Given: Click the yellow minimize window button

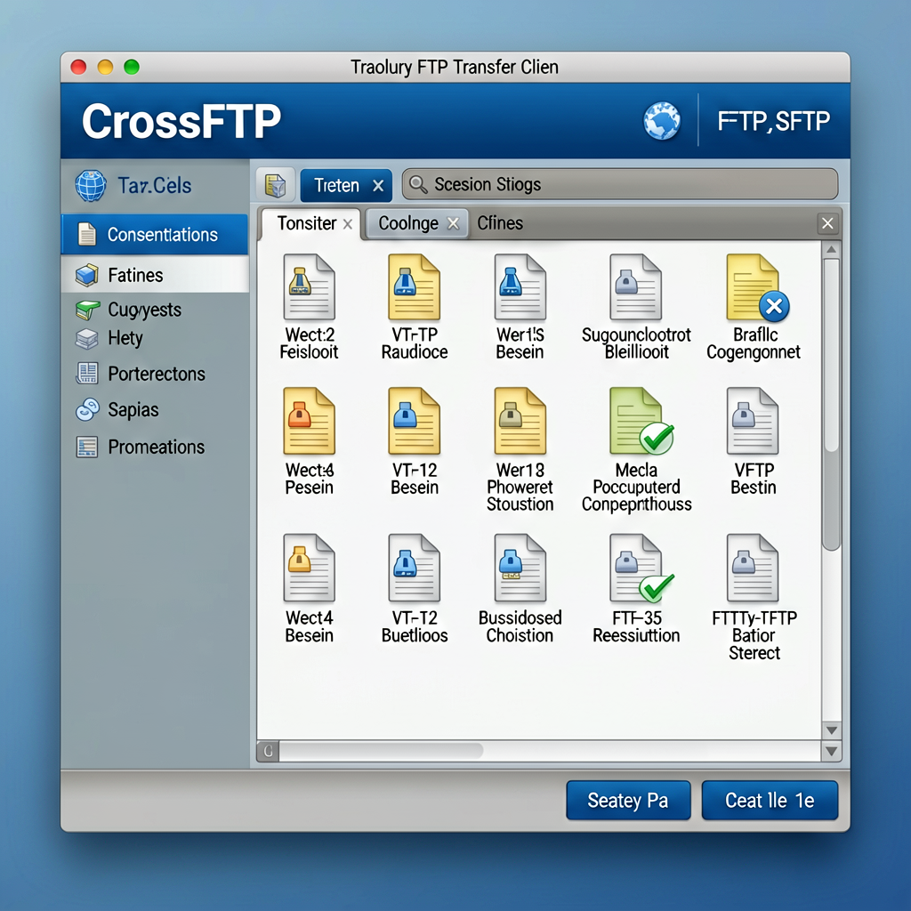Looking at the screenshot, I should click(x=105, y=68).
